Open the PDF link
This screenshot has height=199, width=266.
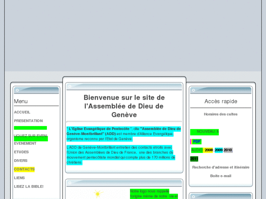coord(197,141)
